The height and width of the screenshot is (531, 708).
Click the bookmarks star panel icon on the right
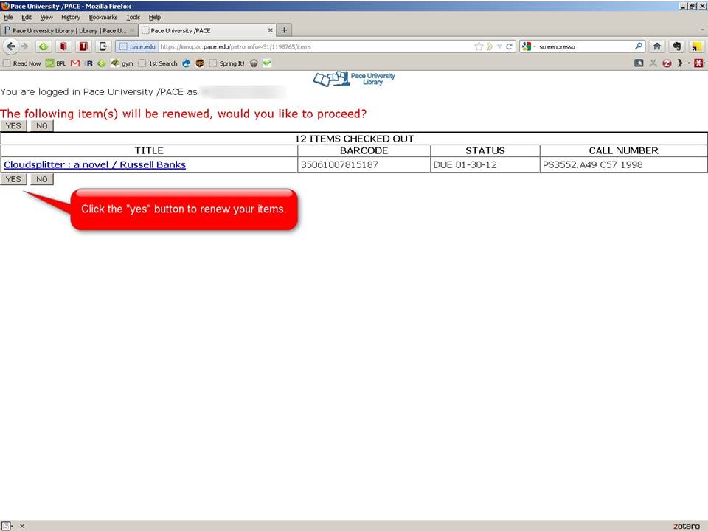point(639,63)
